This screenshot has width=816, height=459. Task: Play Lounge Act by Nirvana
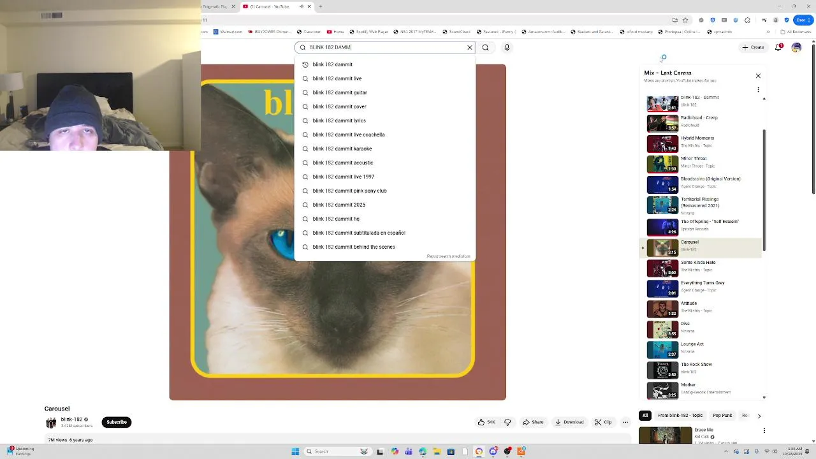(x=701, y=349)
